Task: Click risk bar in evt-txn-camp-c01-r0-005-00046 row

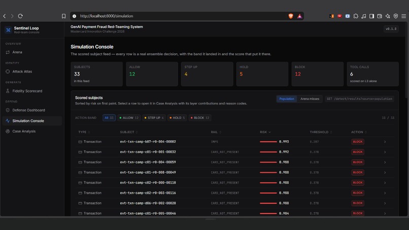Action: (268, 213)
